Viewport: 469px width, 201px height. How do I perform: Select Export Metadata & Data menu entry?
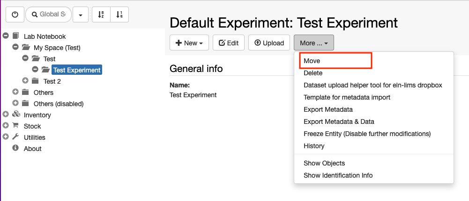[339, 122]
